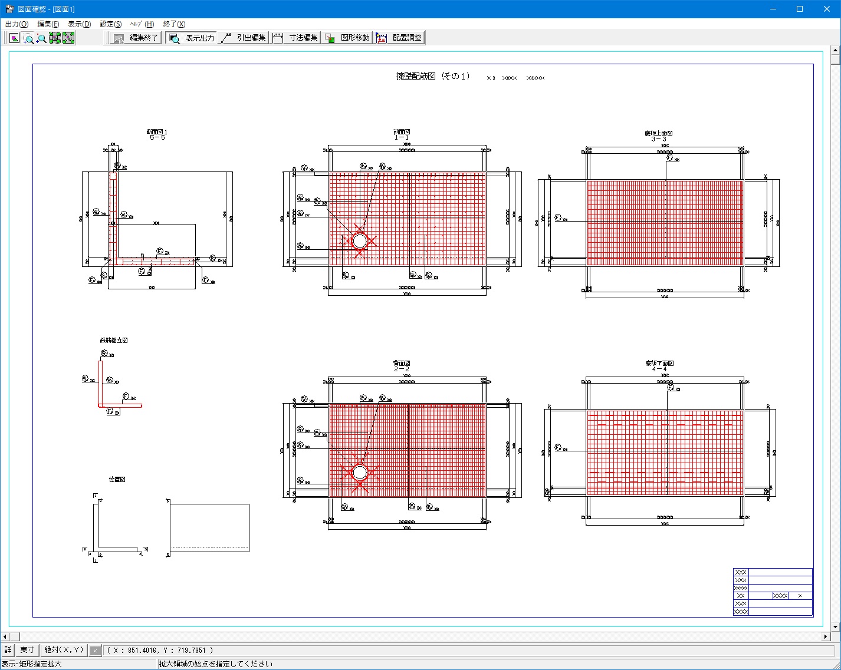Toggle the 表示出力 display output mode
Image resolution: width=841 pixels, height=670 pixels.
click(192, 38)
